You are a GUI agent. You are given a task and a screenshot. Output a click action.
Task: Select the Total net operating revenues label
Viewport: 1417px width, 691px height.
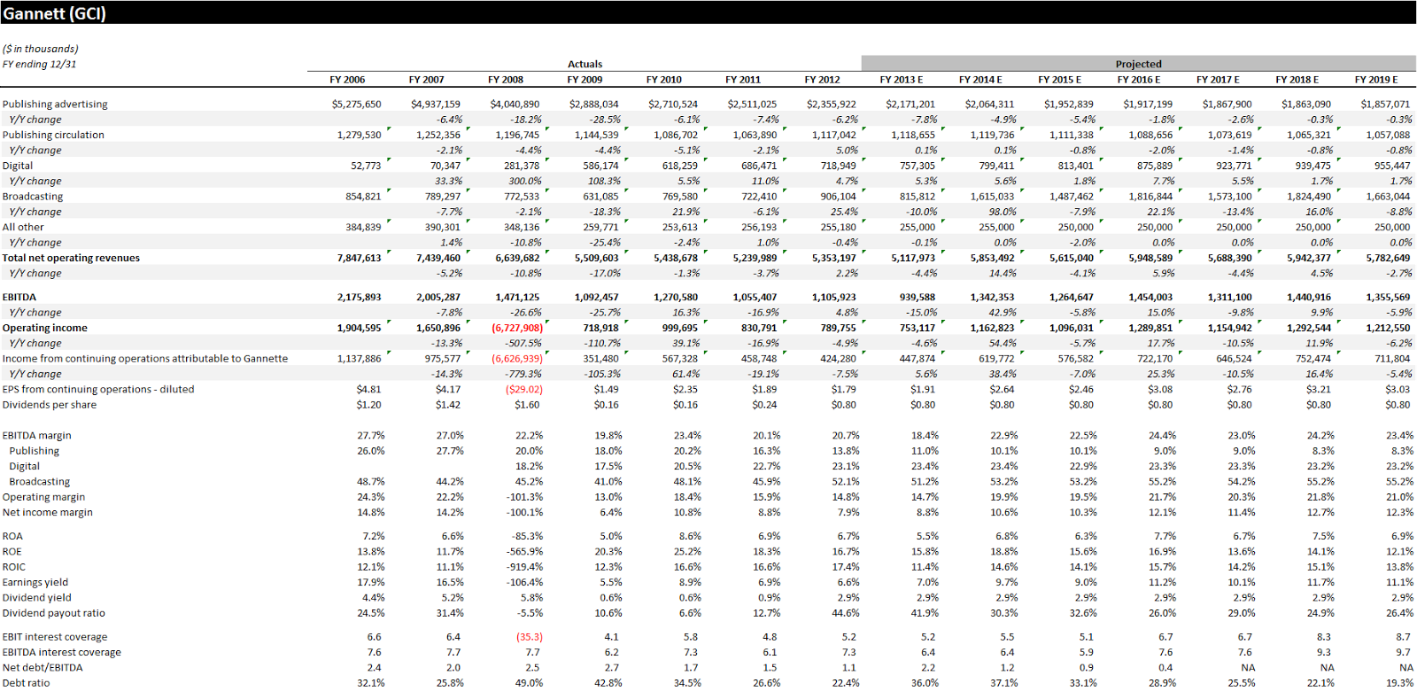(71, 258)
